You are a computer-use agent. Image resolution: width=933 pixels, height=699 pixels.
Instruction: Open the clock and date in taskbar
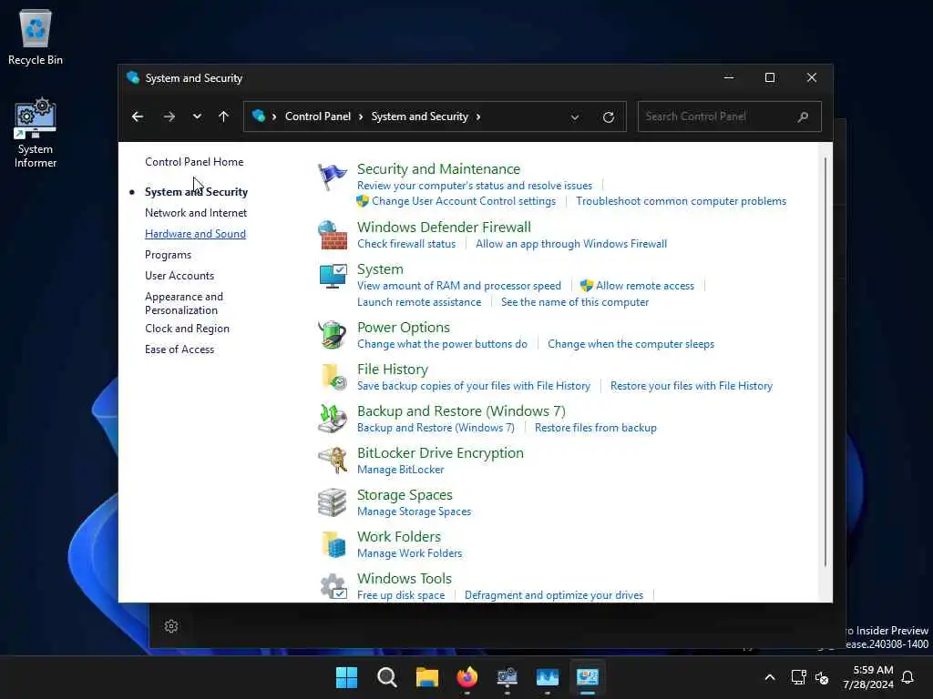[868, 677]
